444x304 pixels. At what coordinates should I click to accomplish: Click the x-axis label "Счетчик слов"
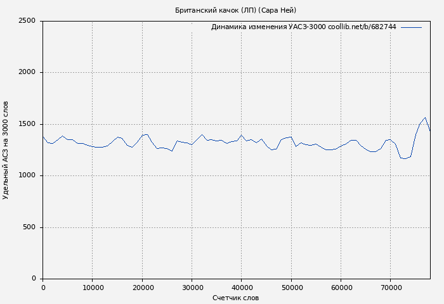235,298
